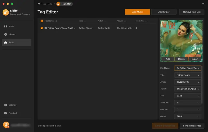The height and width of the screenshot is (132, 208).
Task: Click the Artist column header
Action: click(x=100, y=21)
